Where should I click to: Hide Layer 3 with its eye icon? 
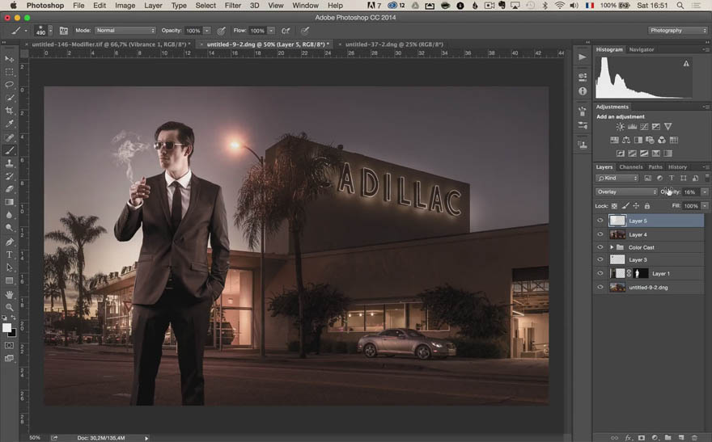click(600, 259)
